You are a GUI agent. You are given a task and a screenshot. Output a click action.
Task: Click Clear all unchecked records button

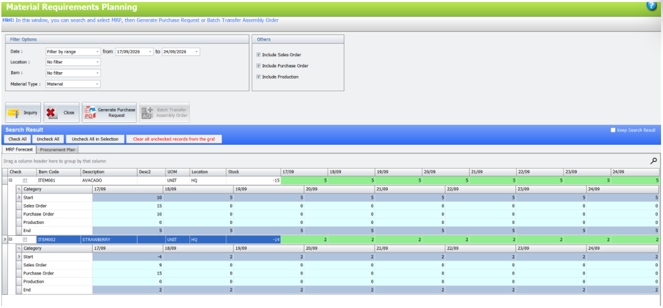tap(174, 139)
